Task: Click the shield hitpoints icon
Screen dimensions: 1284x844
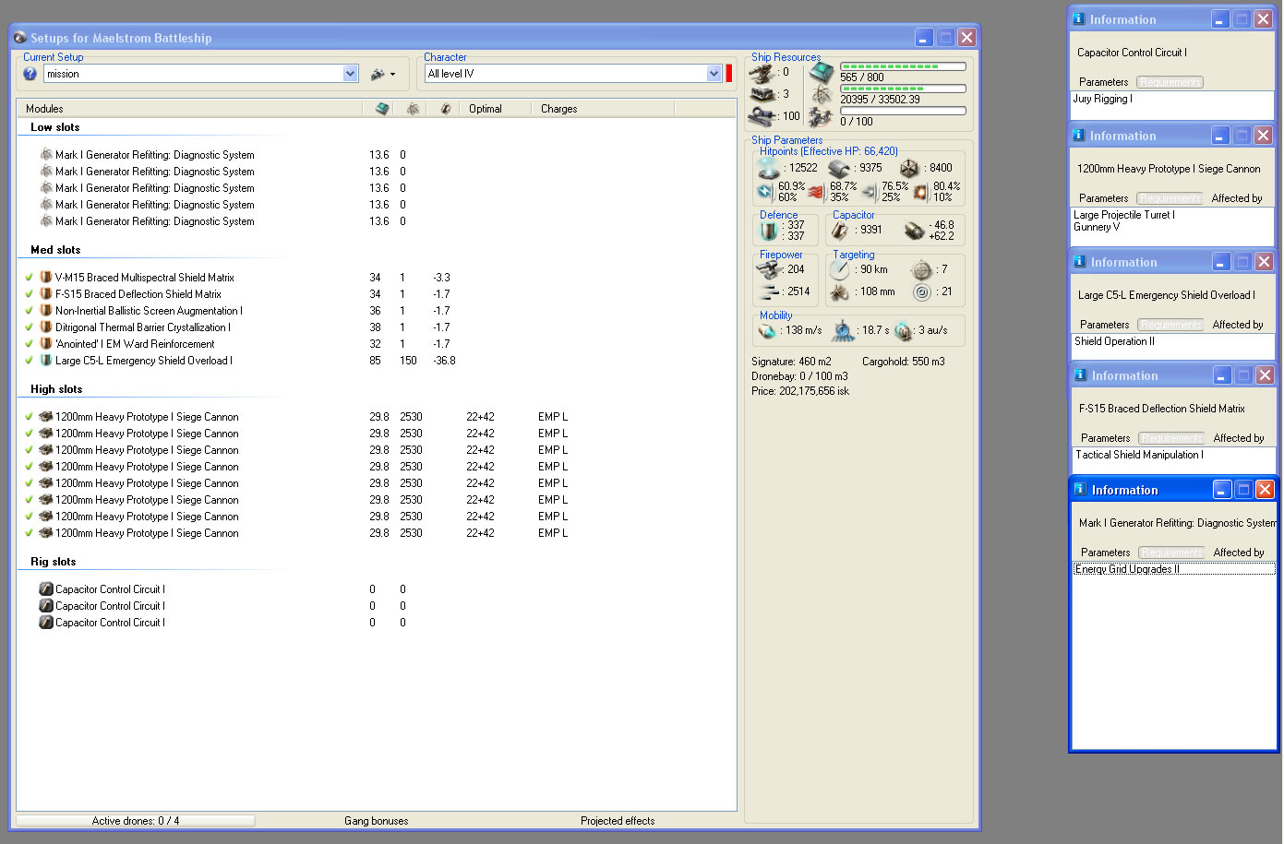Action: tap(768, 169)
